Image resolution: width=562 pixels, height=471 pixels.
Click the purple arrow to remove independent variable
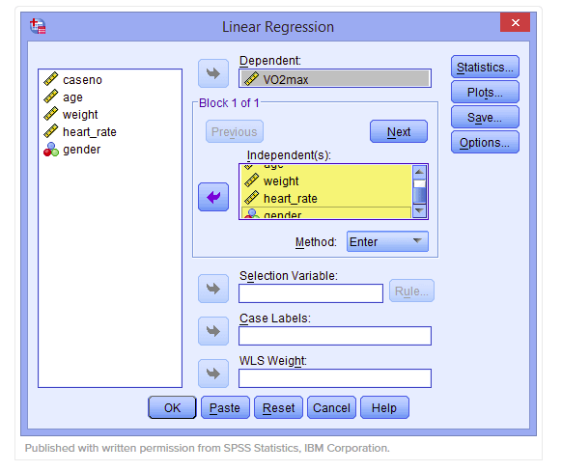coord(213,197)
